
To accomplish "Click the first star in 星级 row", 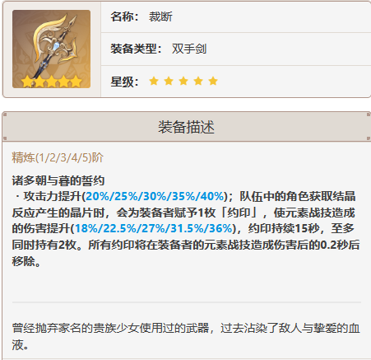I will (x=154, y=81).
